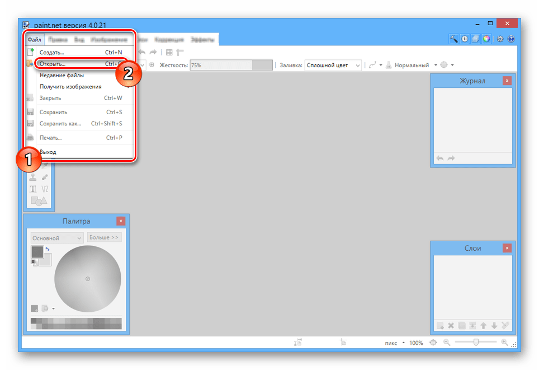The width and height of the screenshot is (539, 370).
Task: Click the Больше >> button in Палитра
Action: [104, 237]
